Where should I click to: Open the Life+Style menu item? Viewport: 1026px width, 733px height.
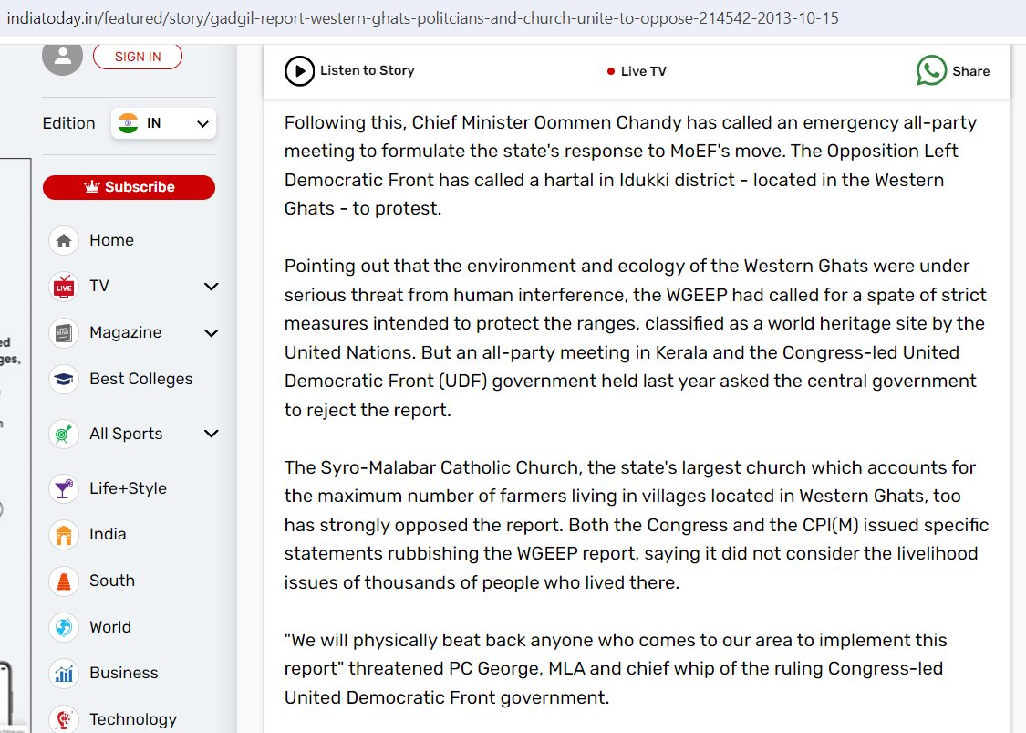coord(128,488)
